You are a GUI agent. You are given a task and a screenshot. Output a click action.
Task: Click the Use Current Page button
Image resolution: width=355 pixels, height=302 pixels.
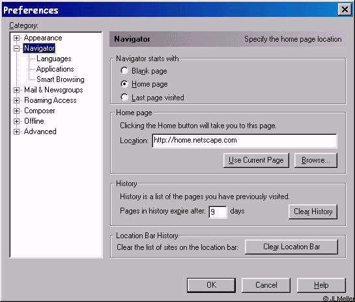tap(256, 160)
